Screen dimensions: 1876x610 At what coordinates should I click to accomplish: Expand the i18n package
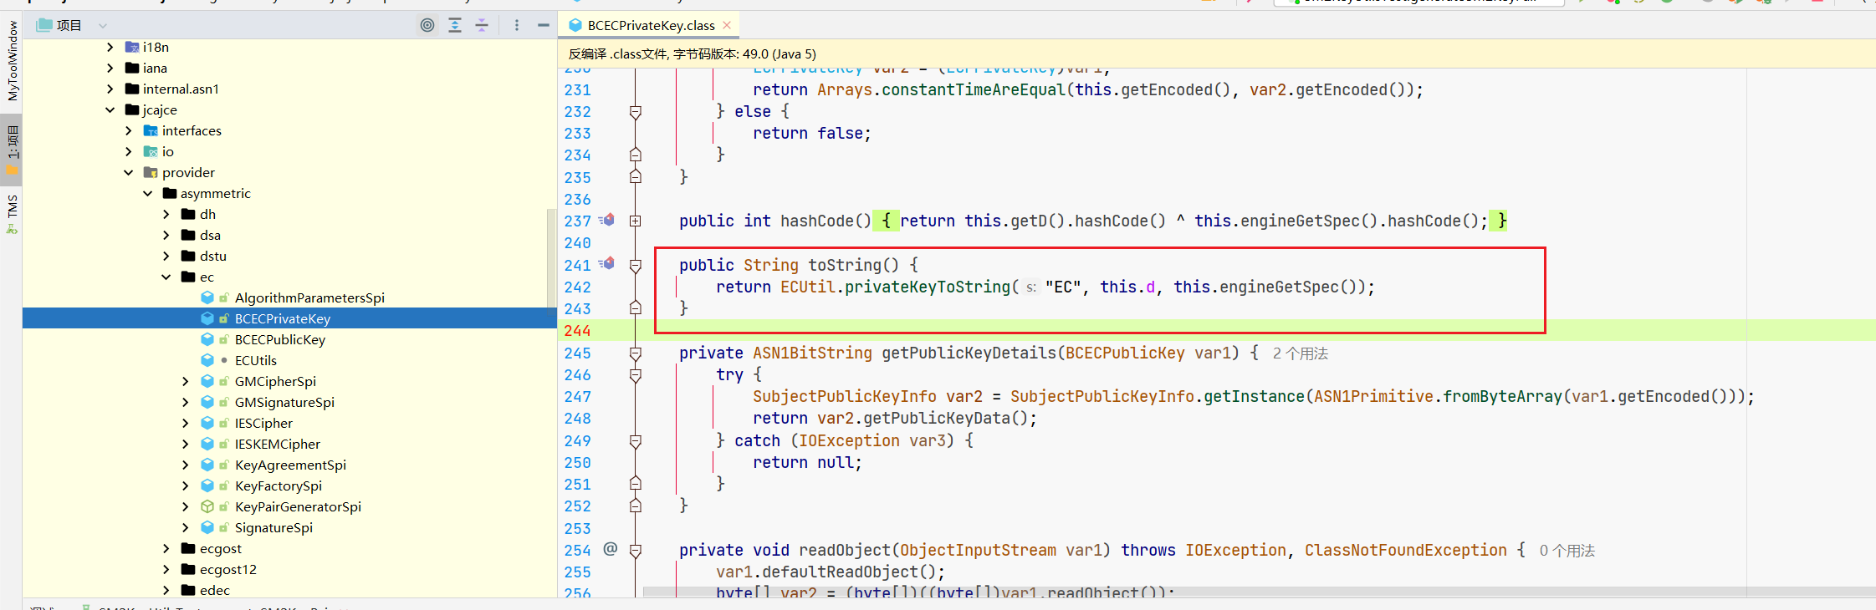click(x=110, y=47)
